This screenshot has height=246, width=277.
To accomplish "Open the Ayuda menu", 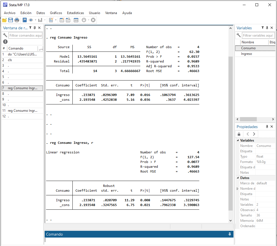I will 127,13.
